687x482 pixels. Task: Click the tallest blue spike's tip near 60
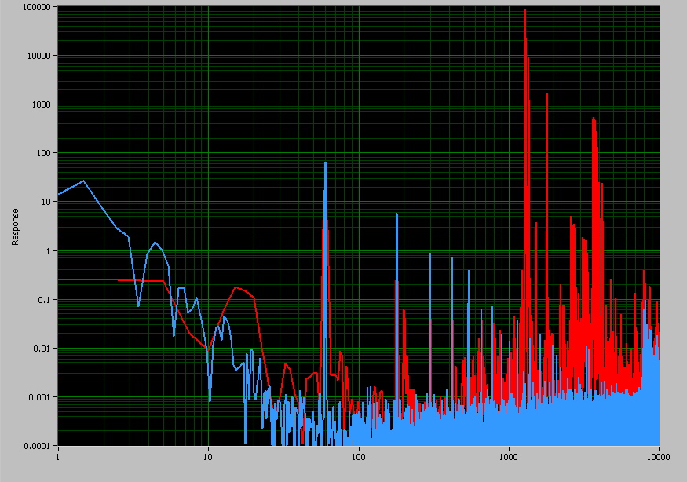325,162
